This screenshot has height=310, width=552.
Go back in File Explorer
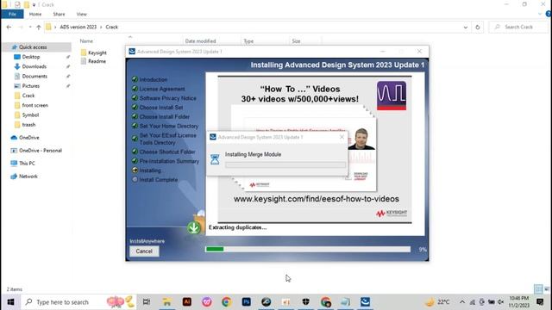click(9, 27)
